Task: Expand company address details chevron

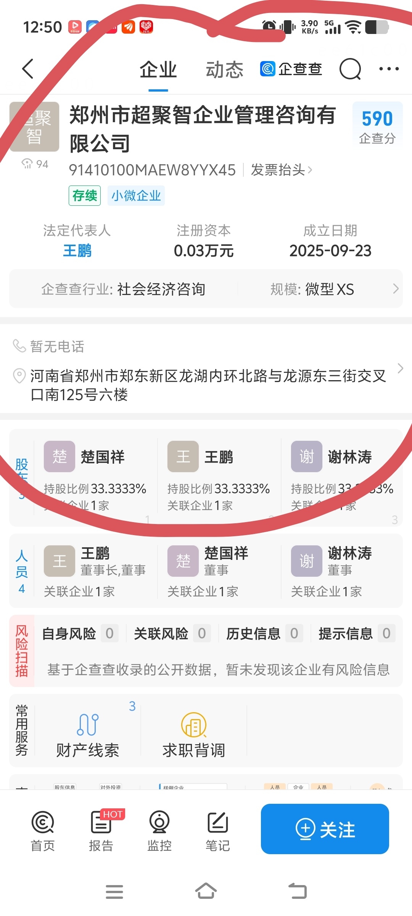Action: (400, 368)
